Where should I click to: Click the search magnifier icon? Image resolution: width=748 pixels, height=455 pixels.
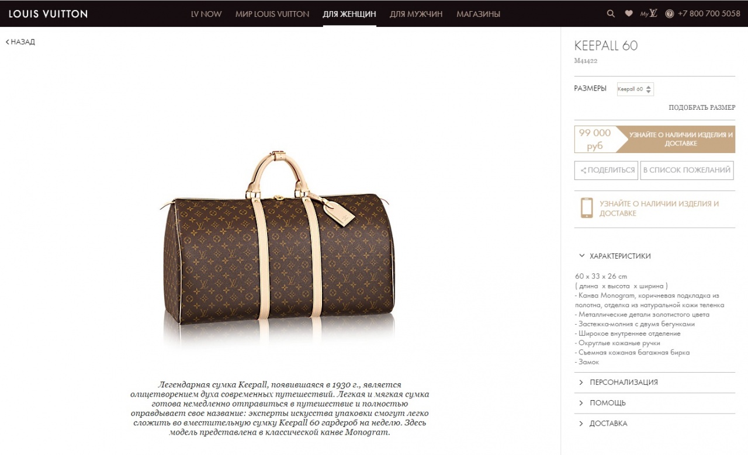611,13
